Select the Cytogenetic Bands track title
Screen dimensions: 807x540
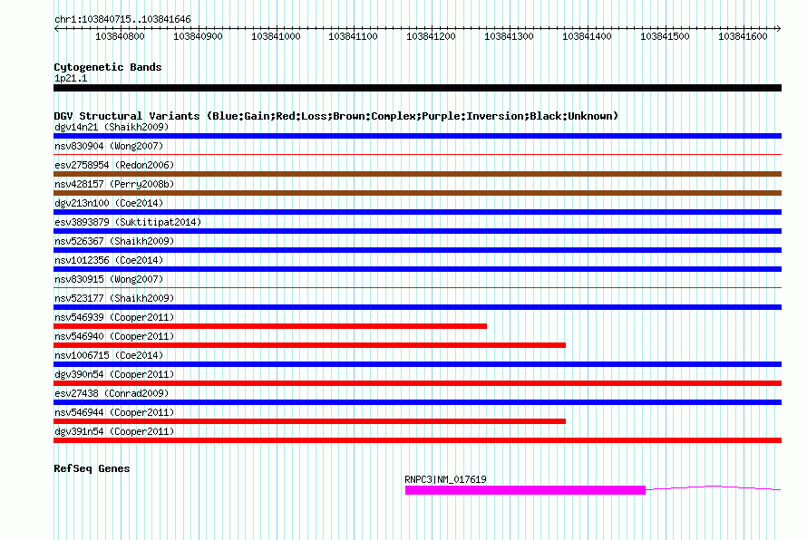coord(108,67)
